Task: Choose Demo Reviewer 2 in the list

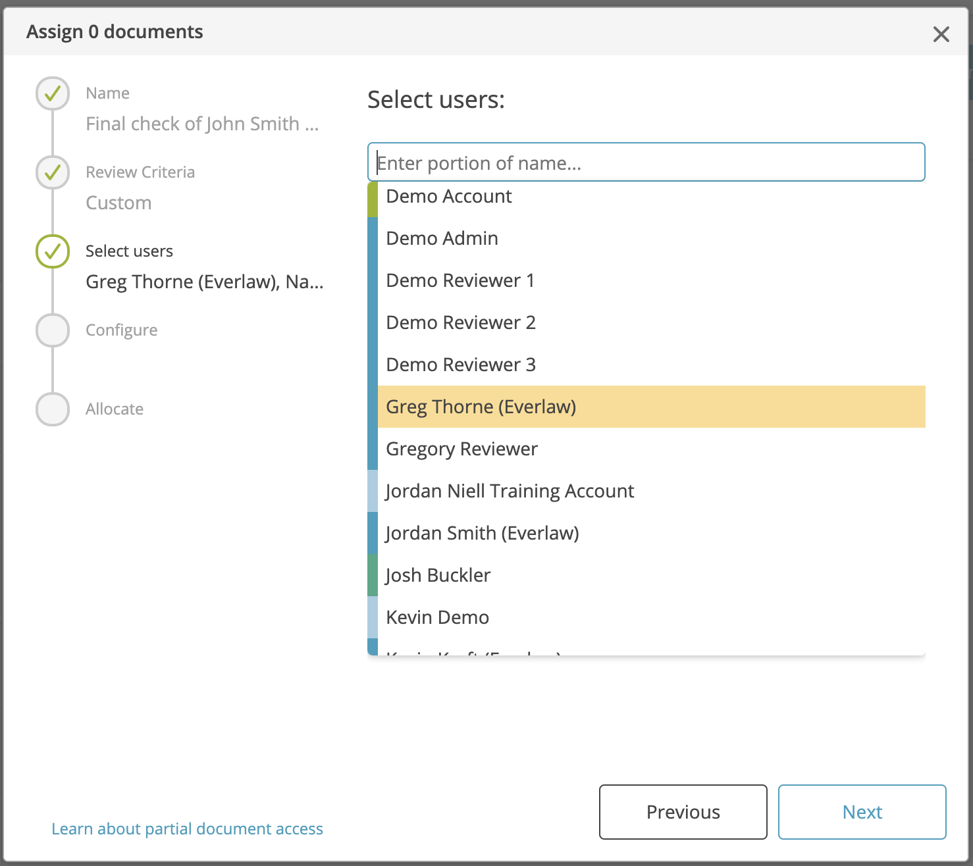Action: point(646,322)
